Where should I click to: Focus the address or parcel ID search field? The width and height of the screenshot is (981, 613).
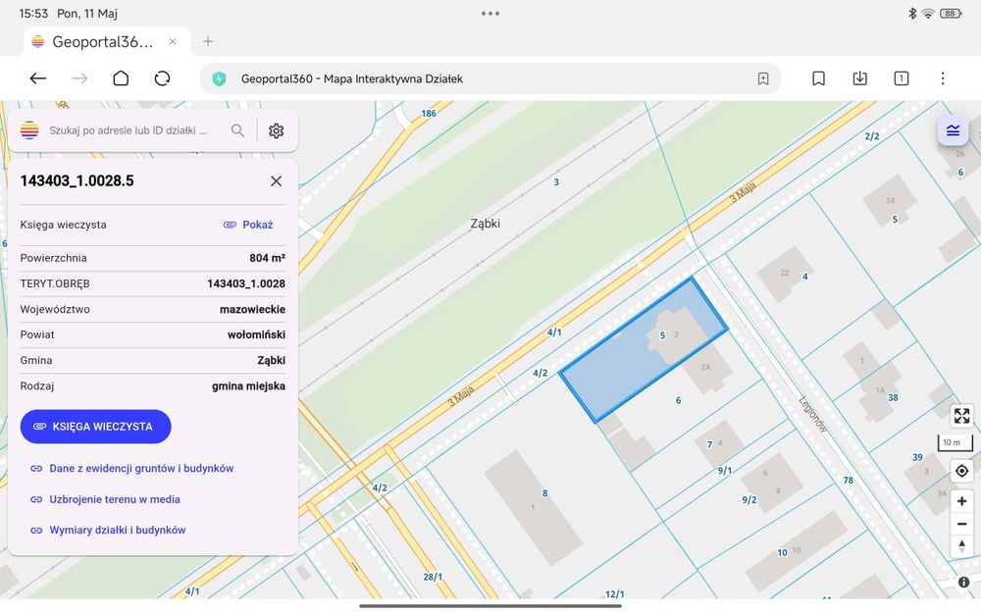click(129, 130)
